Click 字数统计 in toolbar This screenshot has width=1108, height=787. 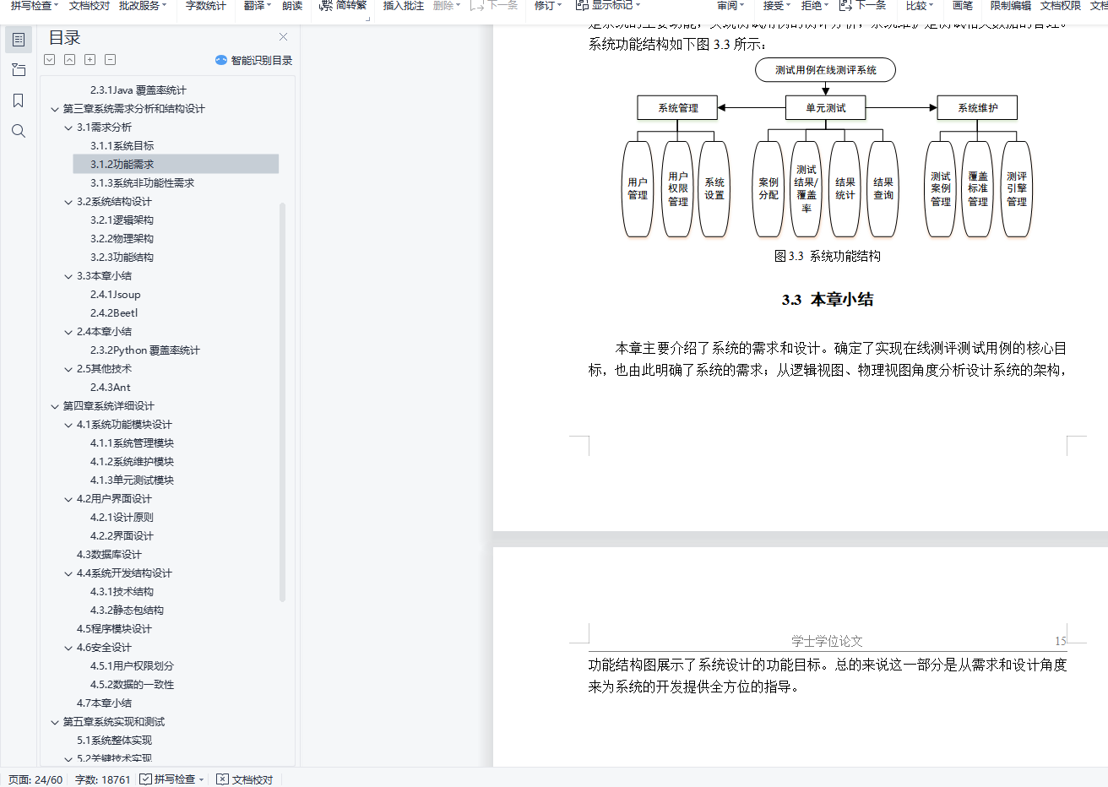coord(206,5)
